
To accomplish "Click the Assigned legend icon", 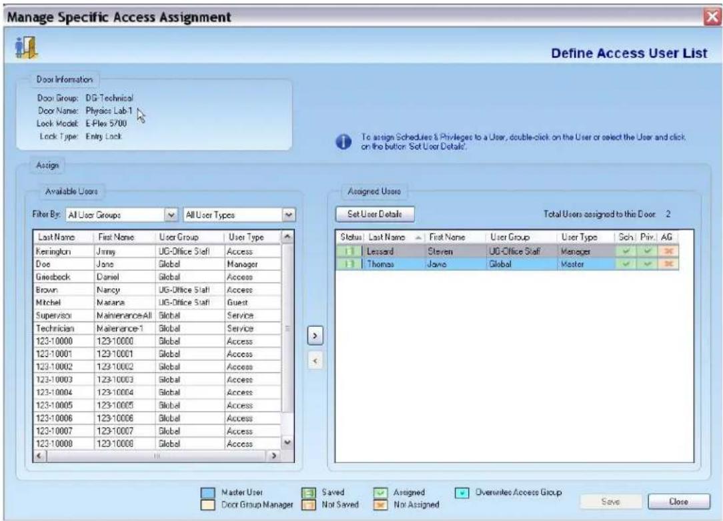I will (380, 492).
